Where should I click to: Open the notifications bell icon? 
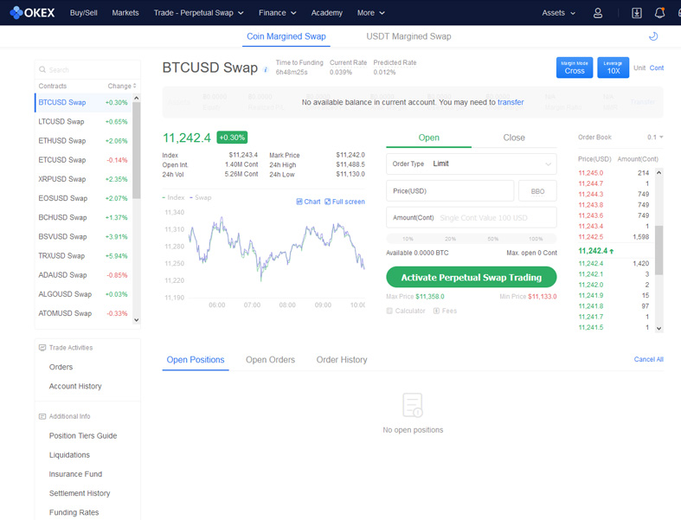click(x=659, y=13)
